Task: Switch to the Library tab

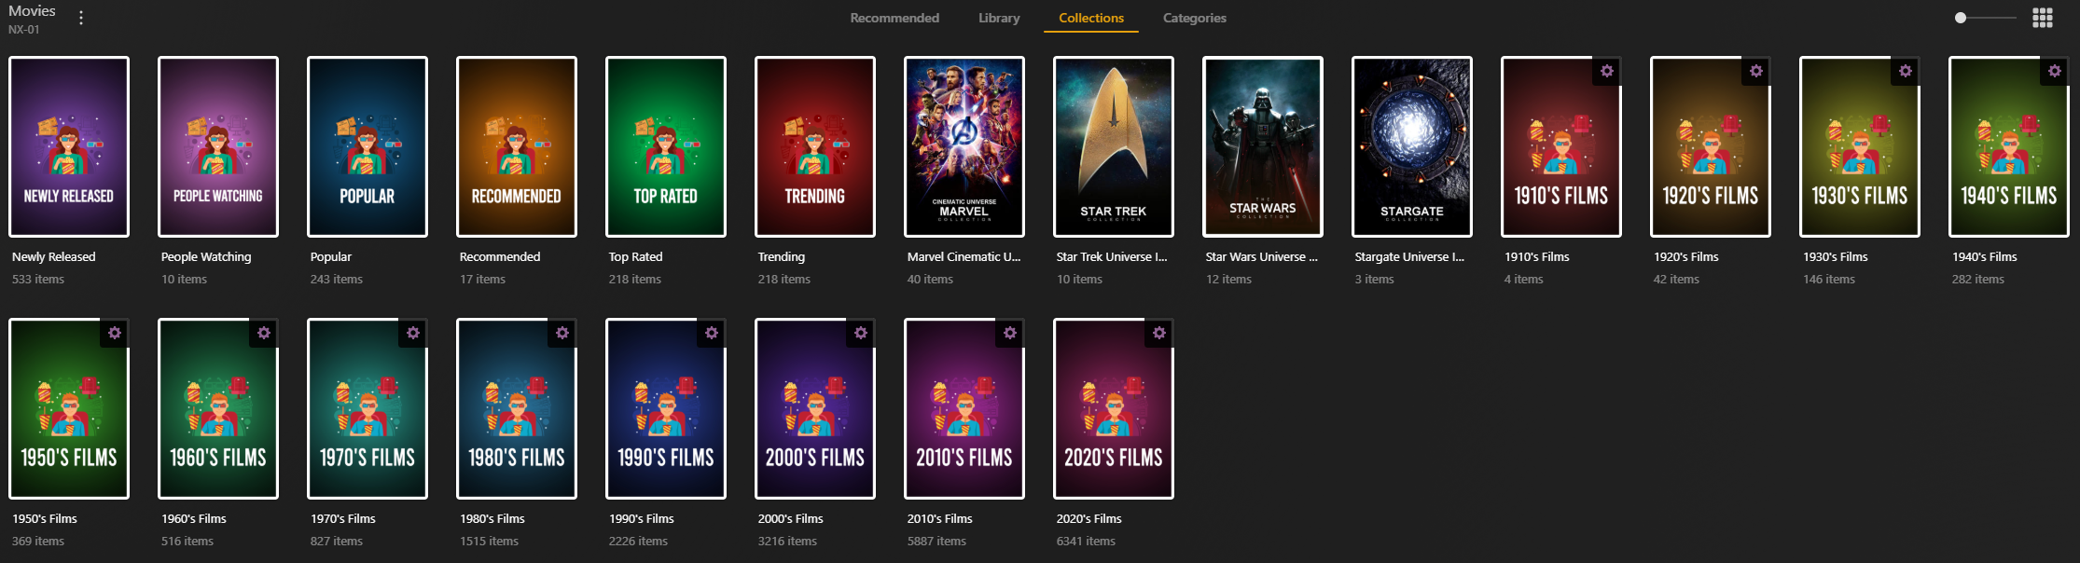Action: coord(998,19)
